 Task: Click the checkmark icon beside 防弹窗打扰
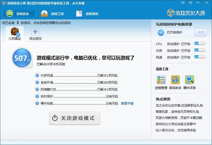click(37, 89)
